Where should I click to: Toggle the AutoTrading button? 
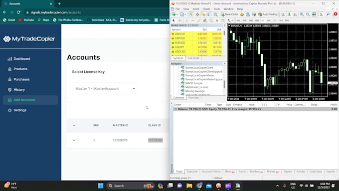coord(268,14)
